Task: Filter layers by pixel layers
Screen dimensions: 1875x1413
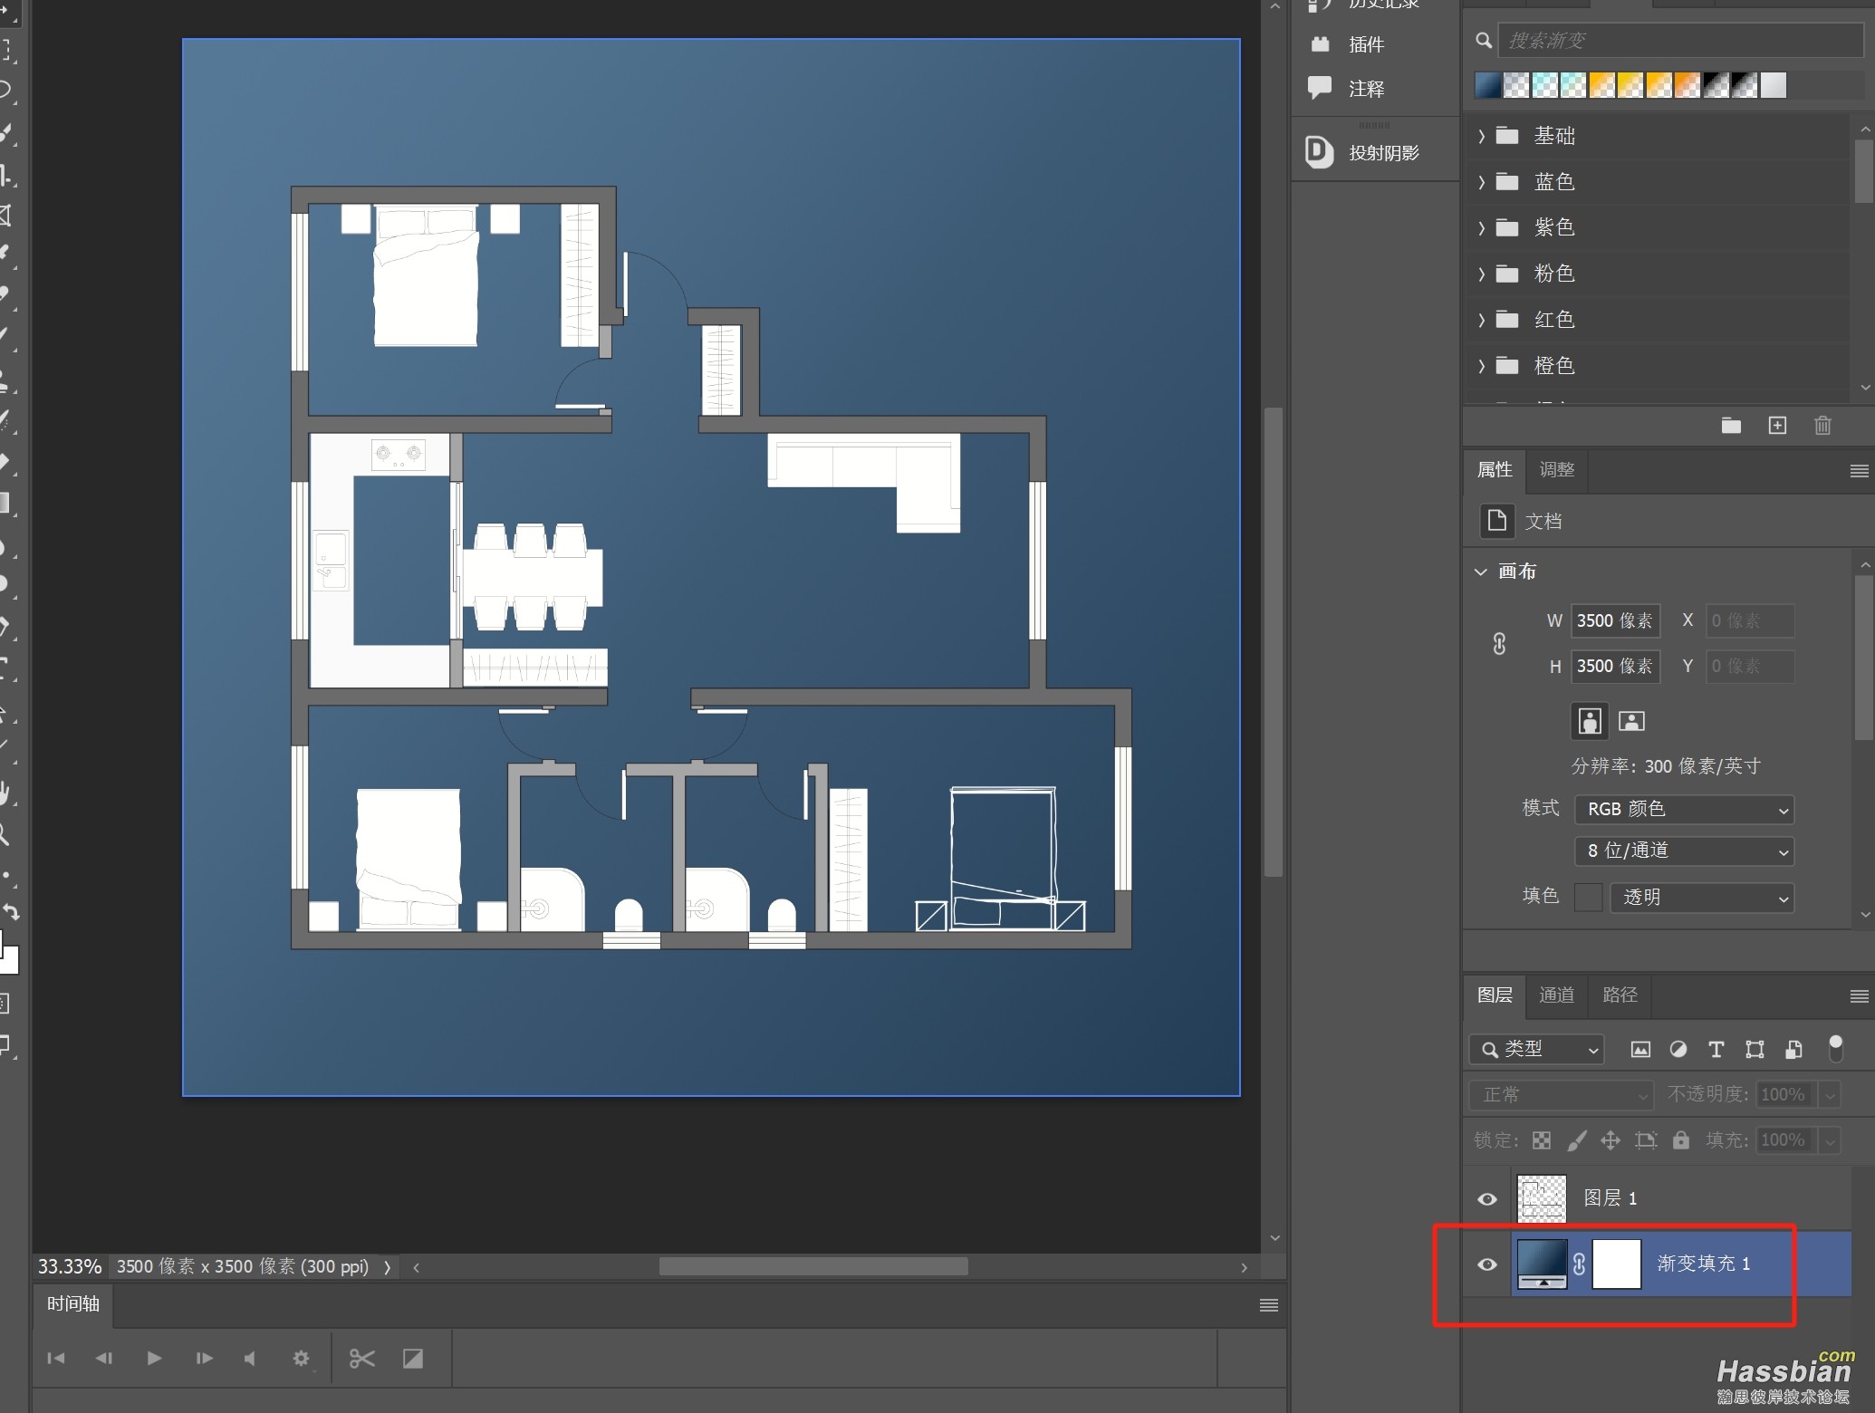Action: [1640, 1050]
